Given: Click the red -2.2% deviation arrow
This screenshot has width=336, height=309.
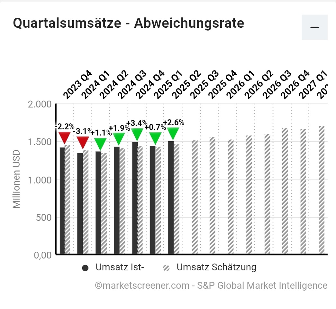Looking at the screenshot, I should point(64,137).
